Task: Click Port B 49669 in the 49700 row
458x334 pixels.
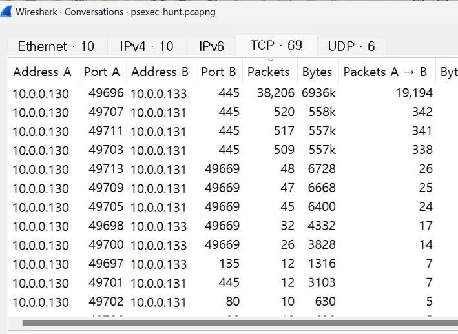Action: (x=222, y=245)
